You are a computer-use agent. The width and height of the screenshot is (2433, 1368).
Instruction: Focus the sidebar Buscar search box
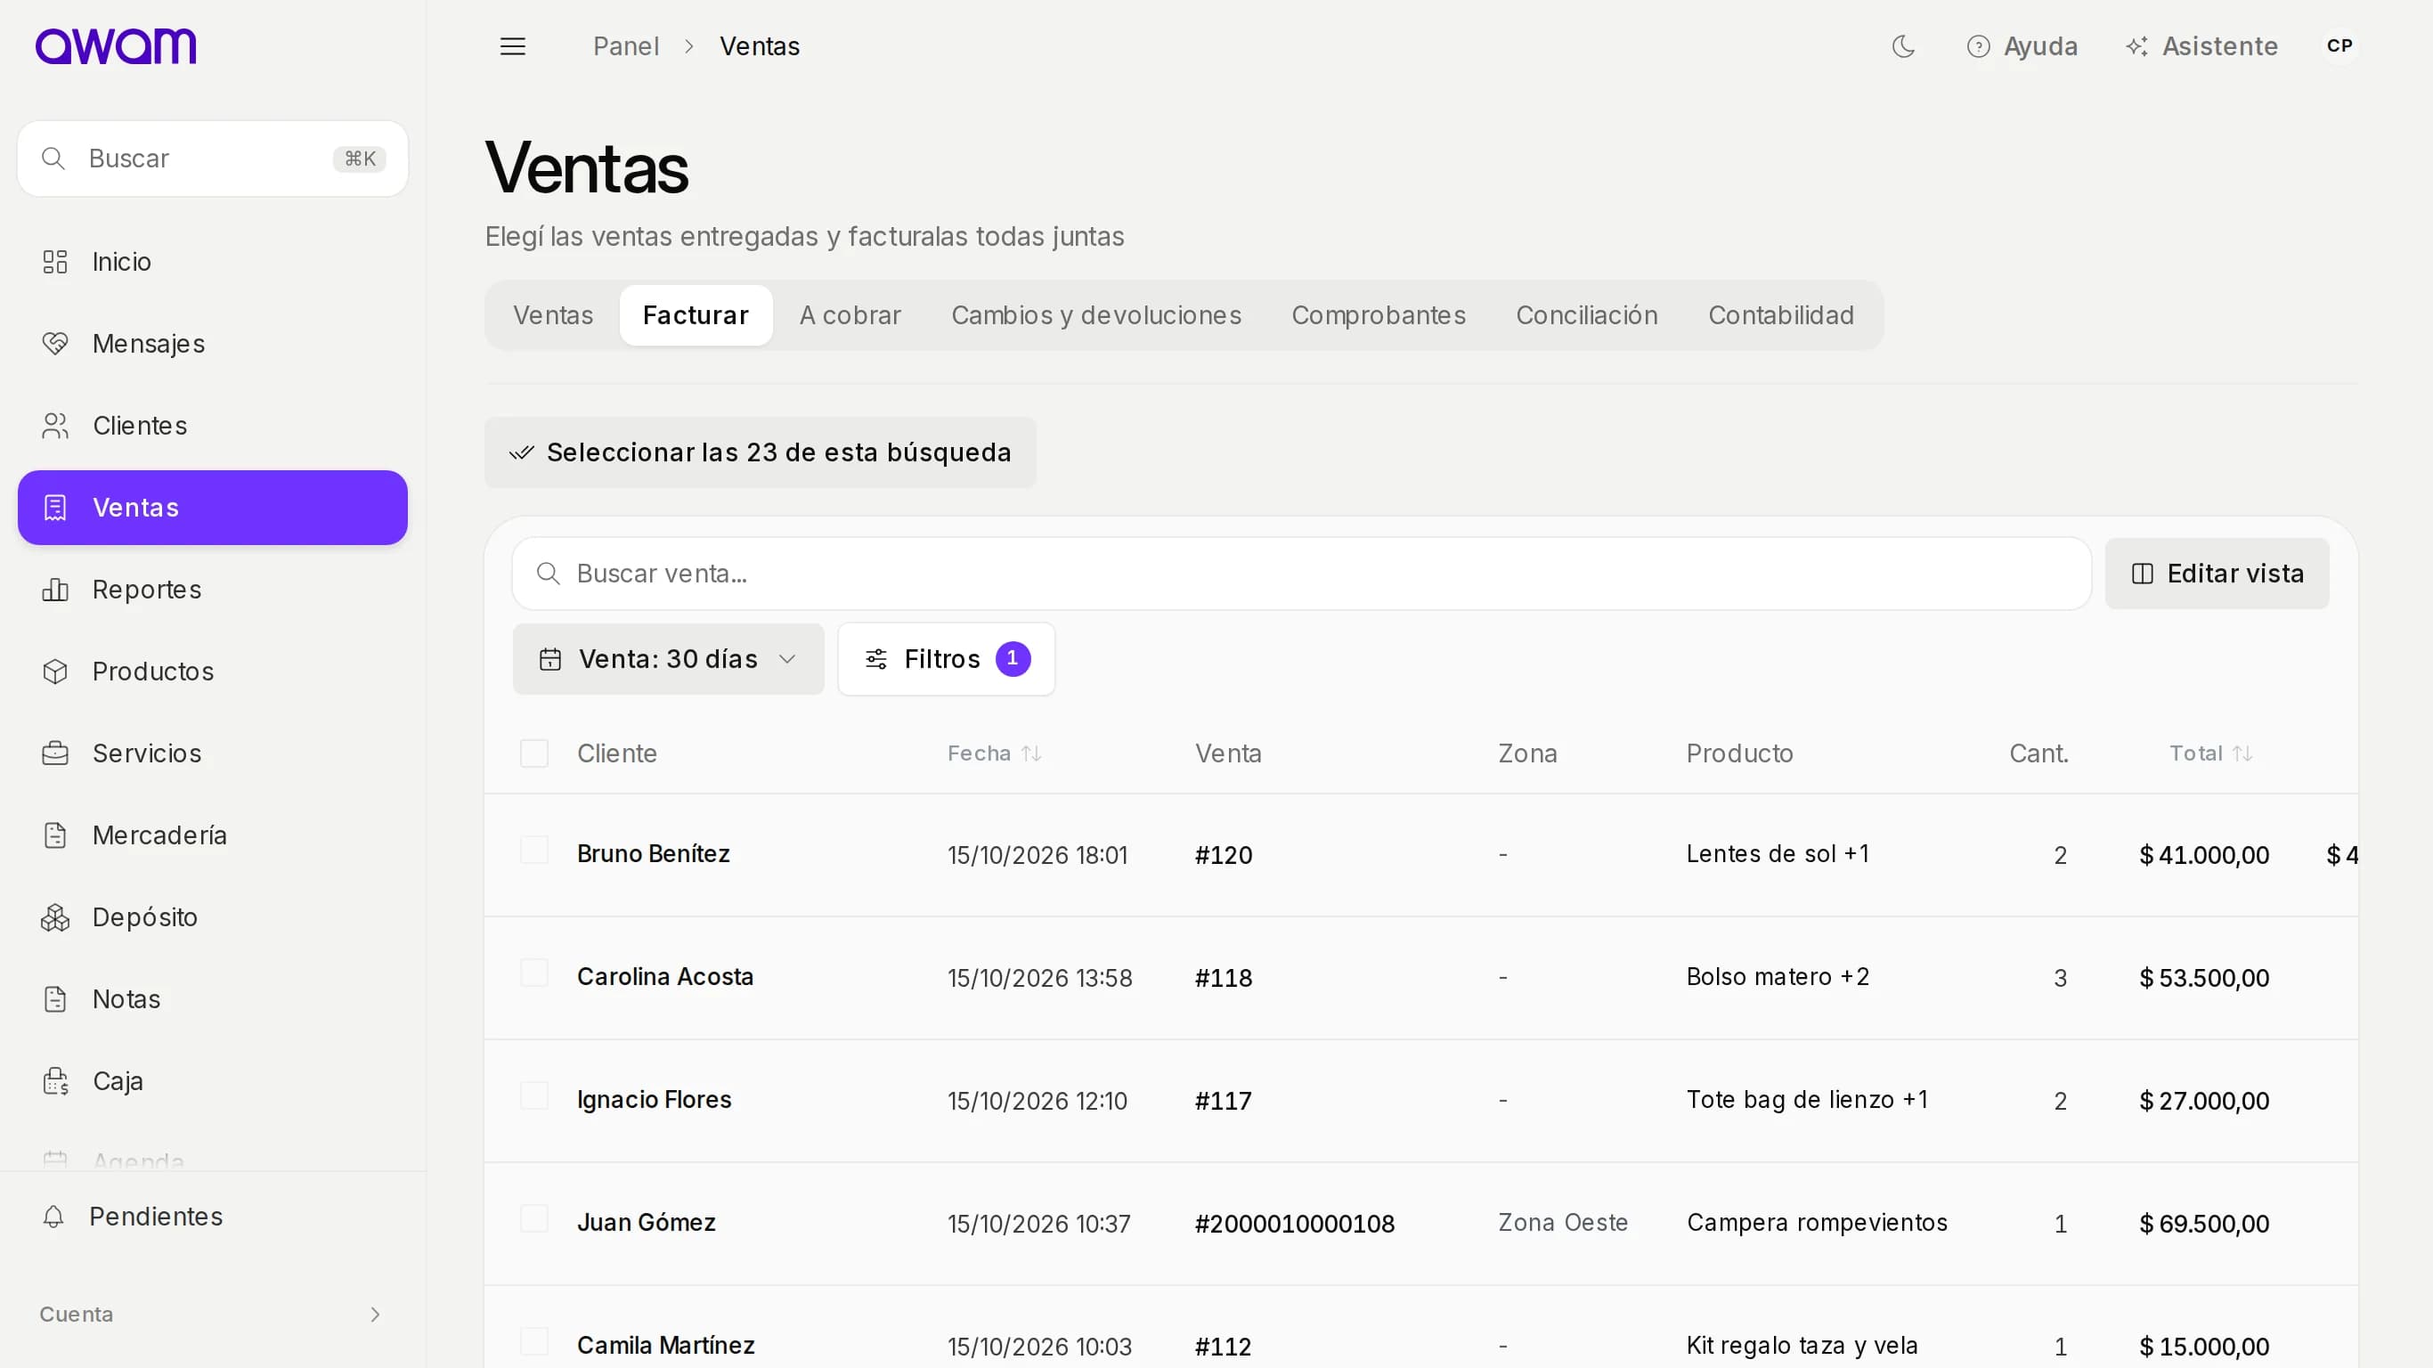(x=213, y=159)
